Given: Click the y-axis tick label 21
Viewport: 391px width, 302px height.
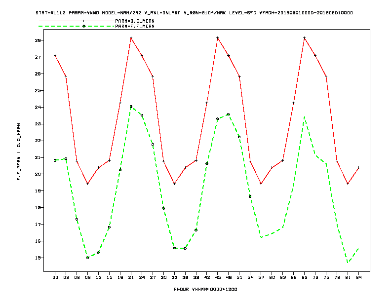Looking at the screenshot, I should [38, 157].
